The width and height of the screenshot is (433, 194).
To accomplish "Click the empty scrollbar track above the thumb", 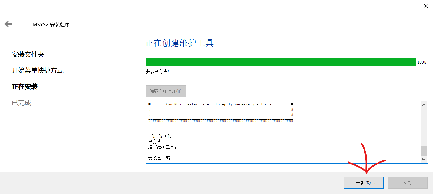I will [x=424, y=126].
